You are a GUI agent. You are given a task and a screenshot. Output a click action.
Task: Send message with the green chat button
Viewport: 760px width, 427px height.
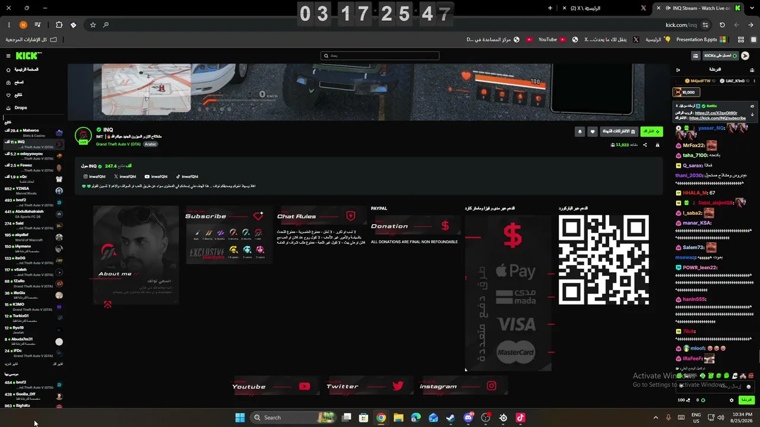(746, 400)
